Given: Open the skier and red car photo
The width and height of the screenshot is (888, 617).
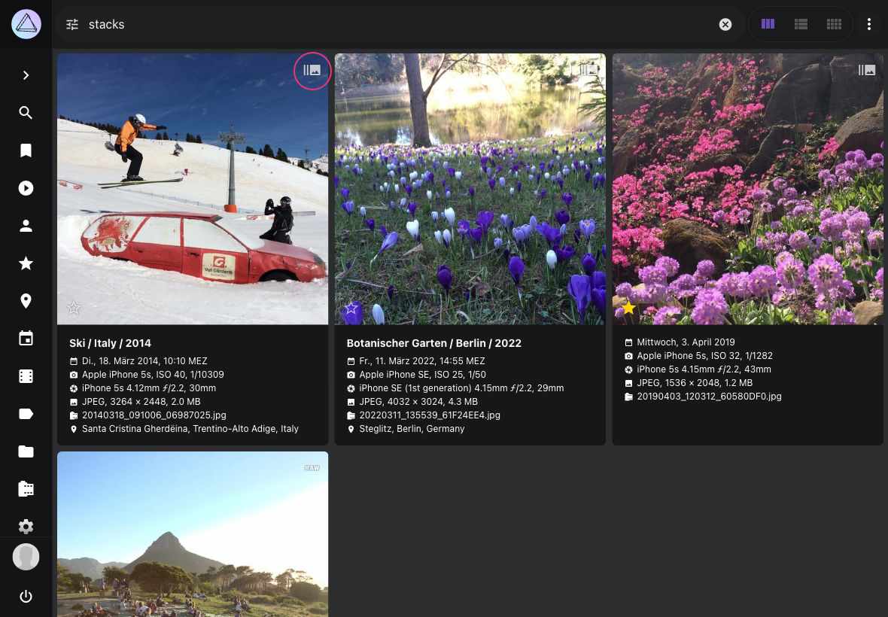Looking at the screenshot, I should point(193,189).
